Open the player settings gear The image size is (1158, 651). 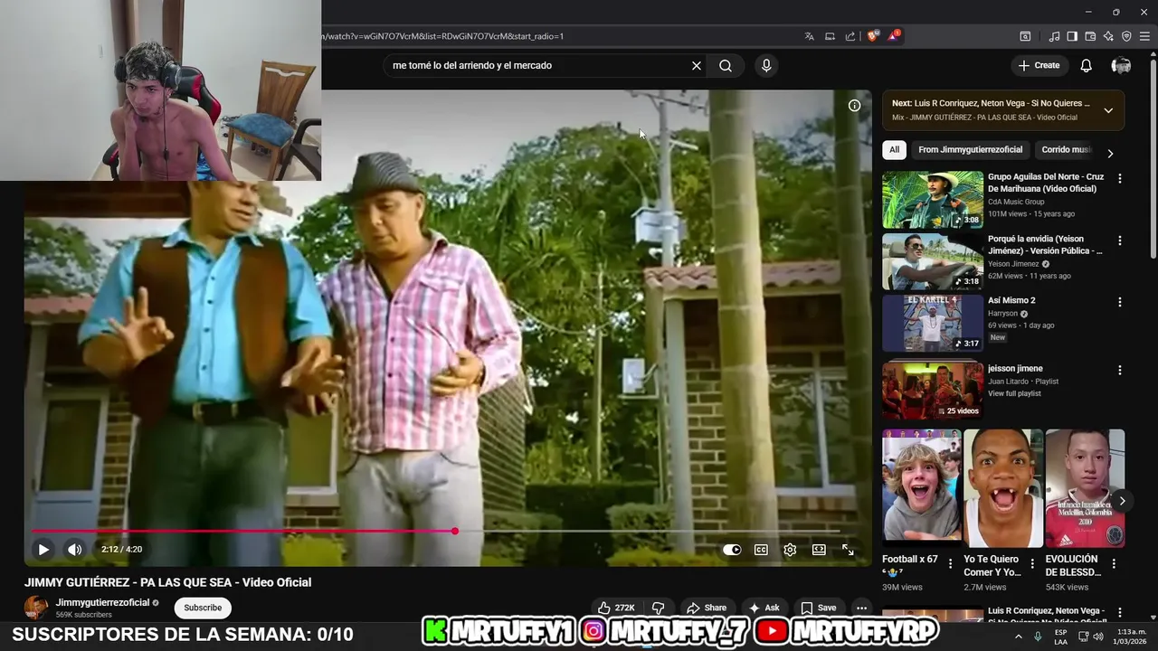(x=790, y=550)
